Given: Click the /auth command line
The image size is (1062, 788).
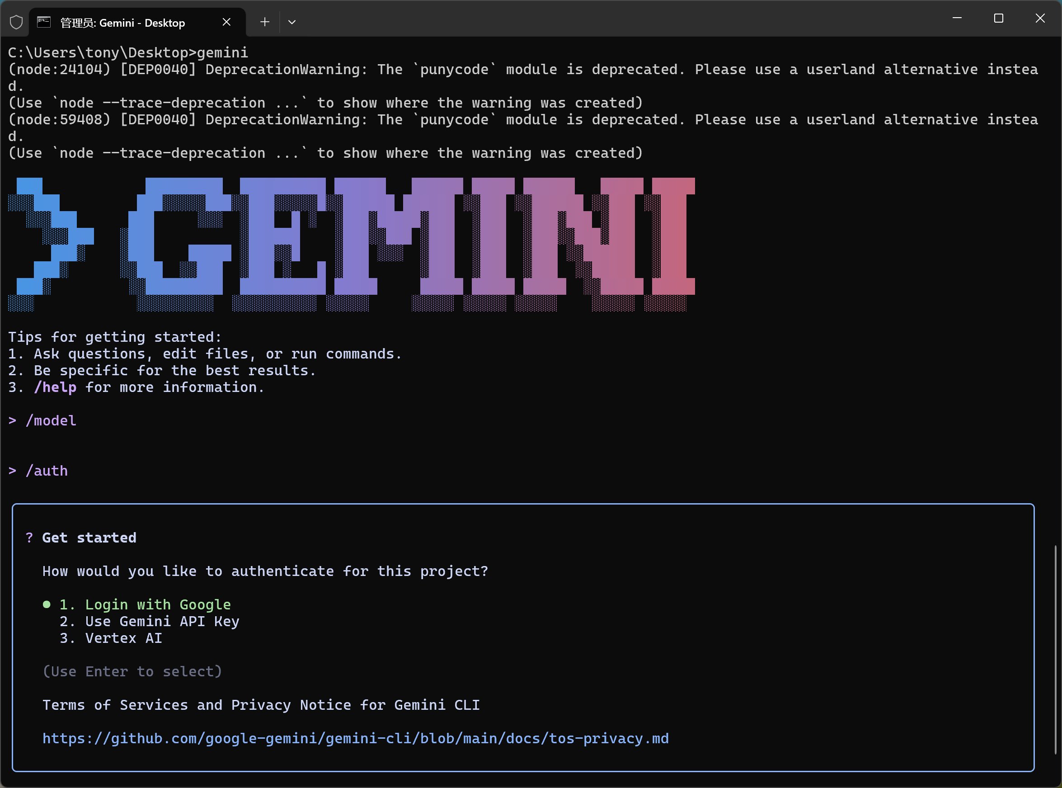Looking at the screenshot, I should click(x=46, y=471).
